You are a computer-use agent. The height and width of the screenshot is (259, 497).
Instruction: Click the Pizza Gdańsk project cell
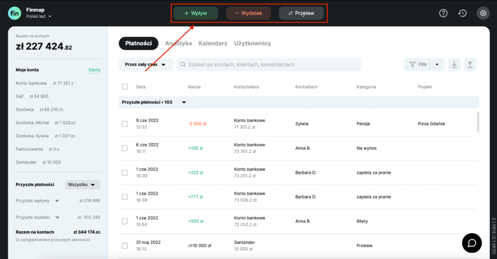tap(431, 124)
